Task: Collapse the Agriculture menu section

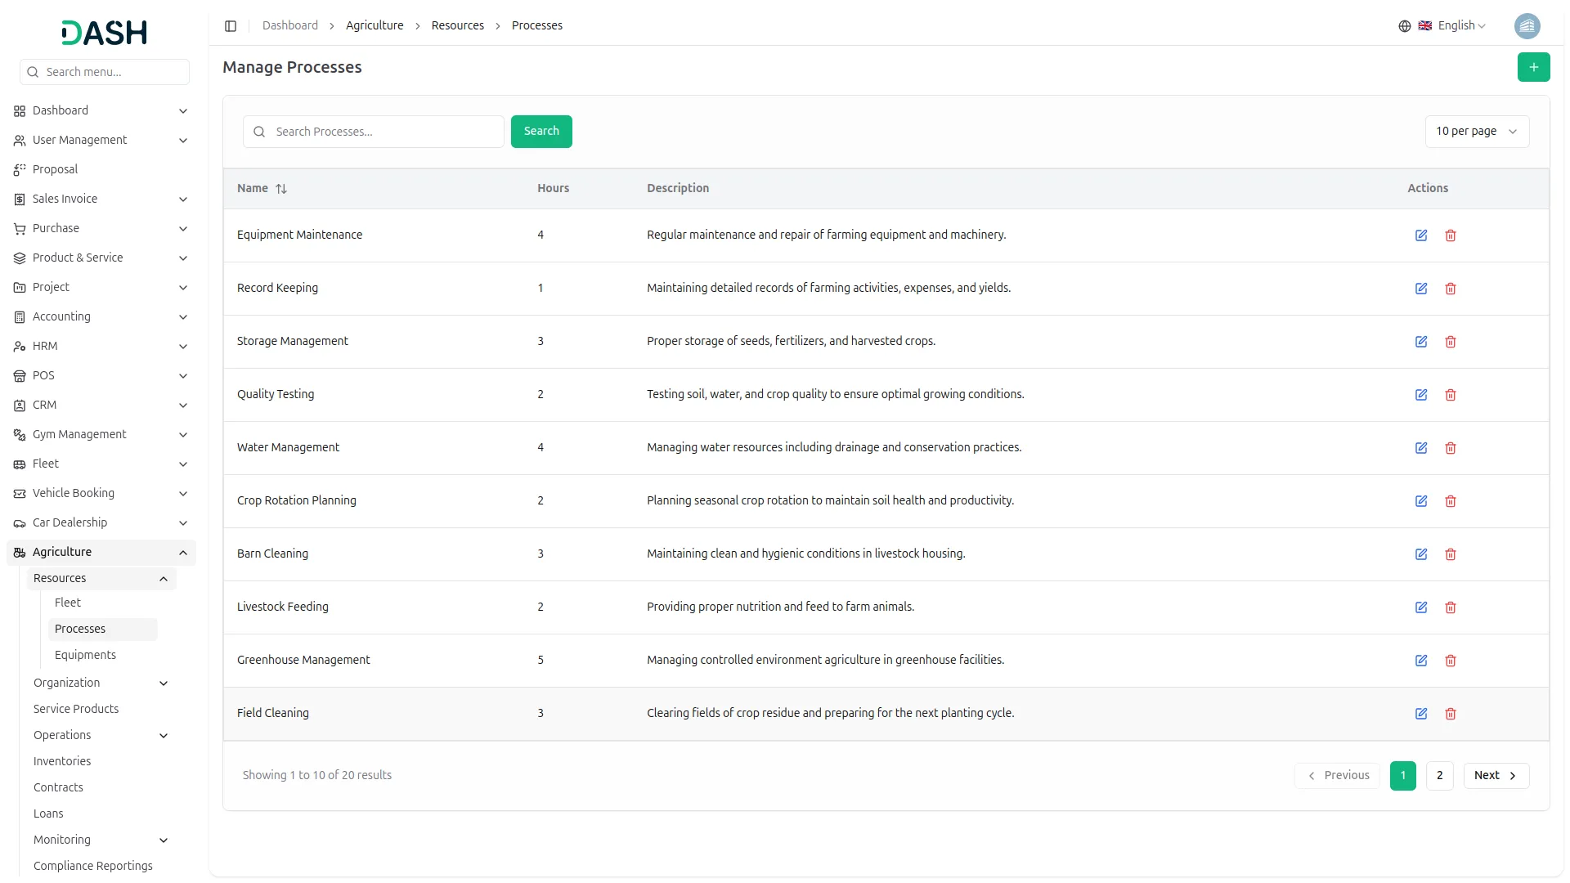Action: tap(101, 553)
